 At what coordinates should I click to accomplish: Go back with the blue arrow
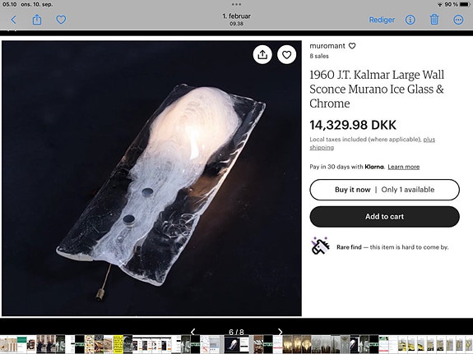pyautogui.click(x=14, y=20)
